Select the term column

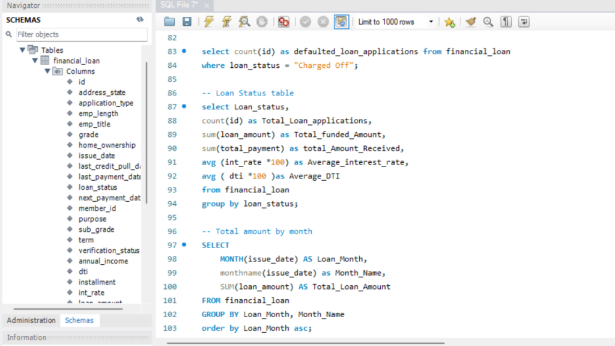click(x=86, y=240)
